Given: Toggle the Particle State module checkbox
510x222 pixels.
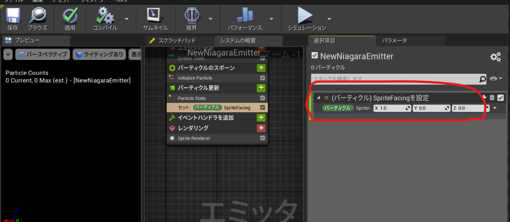Looking at the screenshot, I should pos(263,98).
